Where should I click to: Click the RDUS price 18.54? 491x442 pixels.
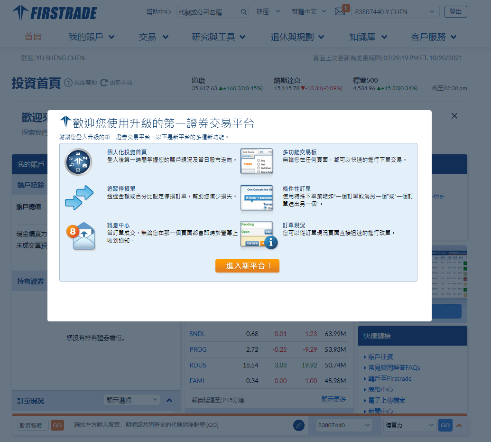click(x=250, y=365)
